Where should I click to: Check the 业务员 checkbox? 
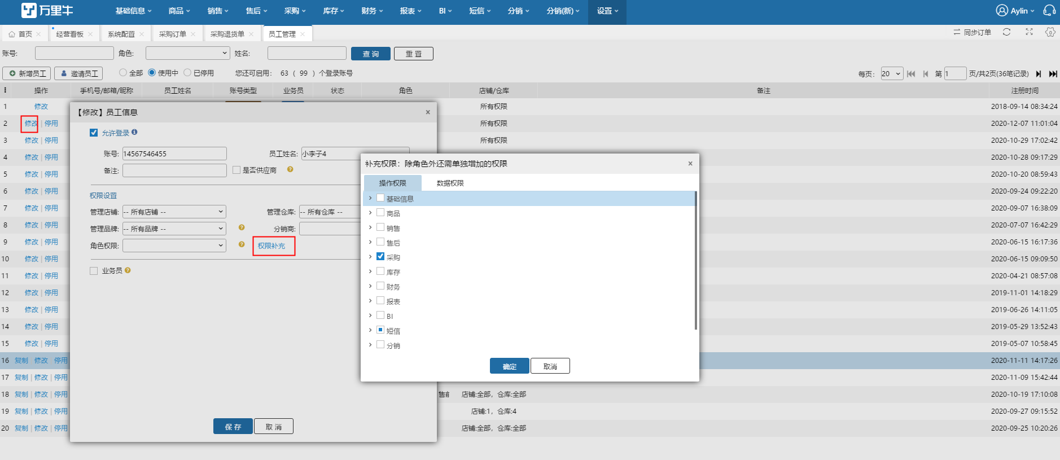pyautogui.click(x=94, y=271)
